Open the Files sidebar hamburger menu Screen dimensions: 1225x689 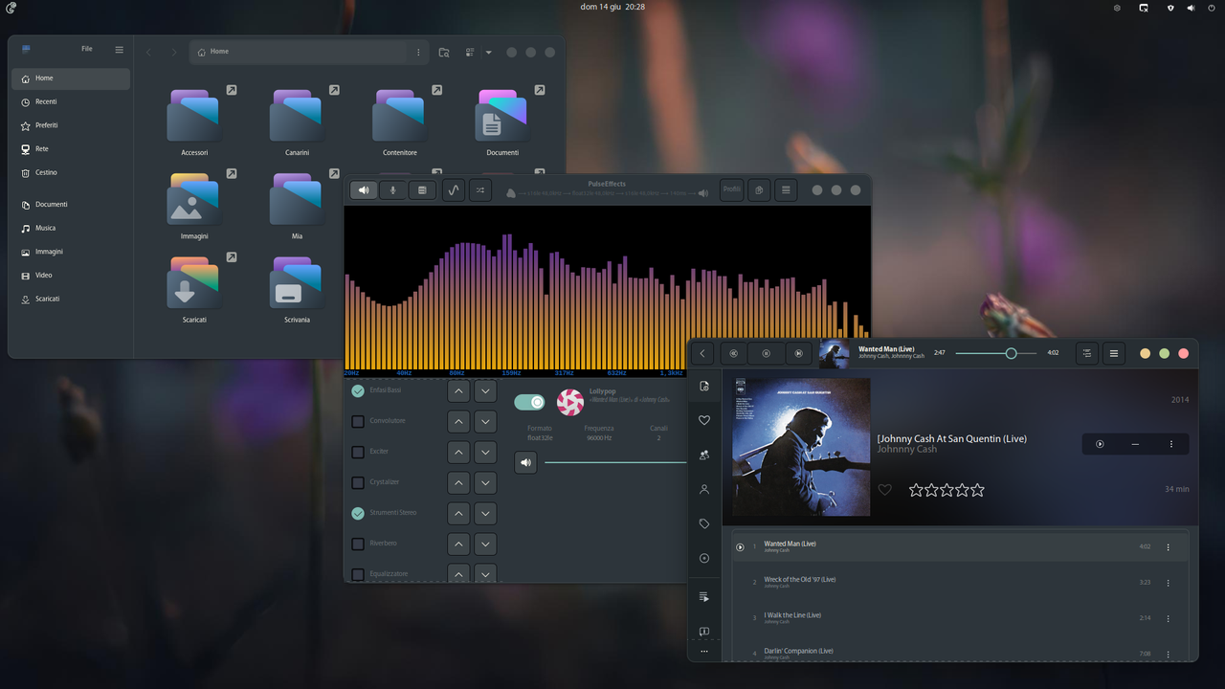pos(119,50)
